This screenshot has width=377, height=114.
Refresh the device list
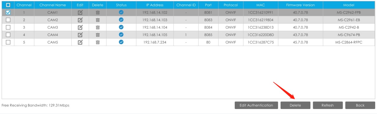[x=328, y=105]
